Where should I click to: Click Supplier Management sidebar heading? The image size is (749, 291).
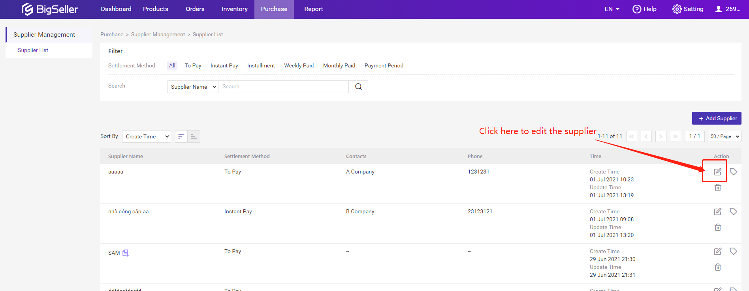pos(44,35)
